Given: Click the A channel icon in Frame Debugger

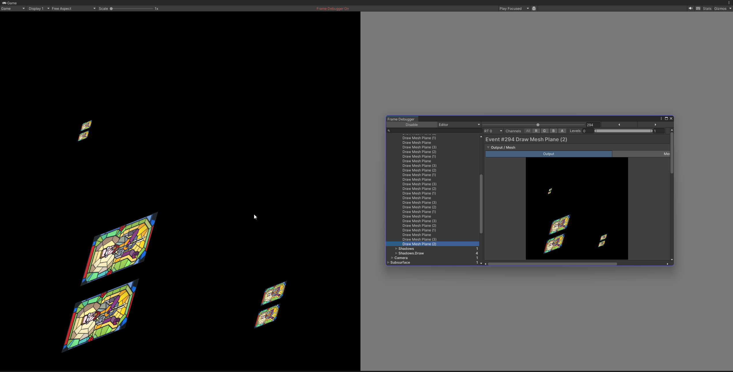Looking at the screenshot, I should tap(562, 131).
